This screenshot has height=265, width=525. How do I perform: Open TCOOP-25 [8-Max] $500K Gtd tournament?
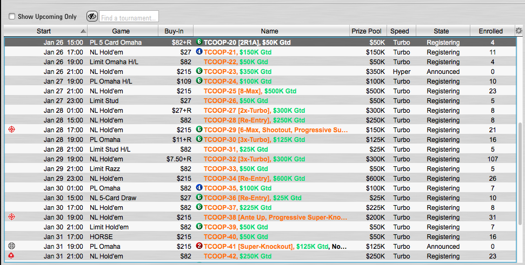pyautogui.click(x=250, y=91)
